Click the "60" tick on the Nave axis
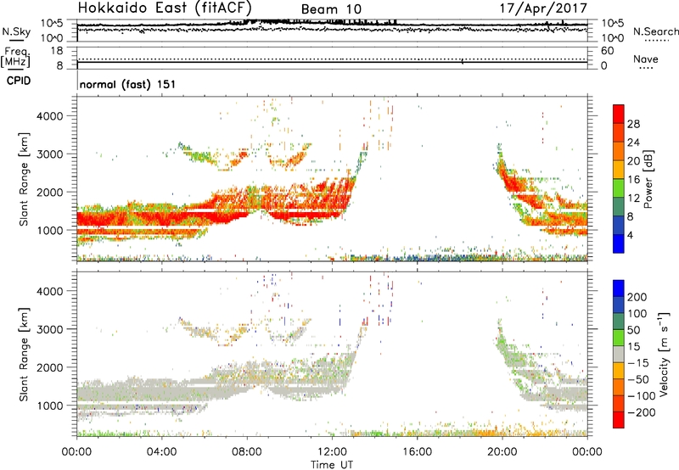The width and height of the screenshot is (679, 470). (x=607, y=51)
